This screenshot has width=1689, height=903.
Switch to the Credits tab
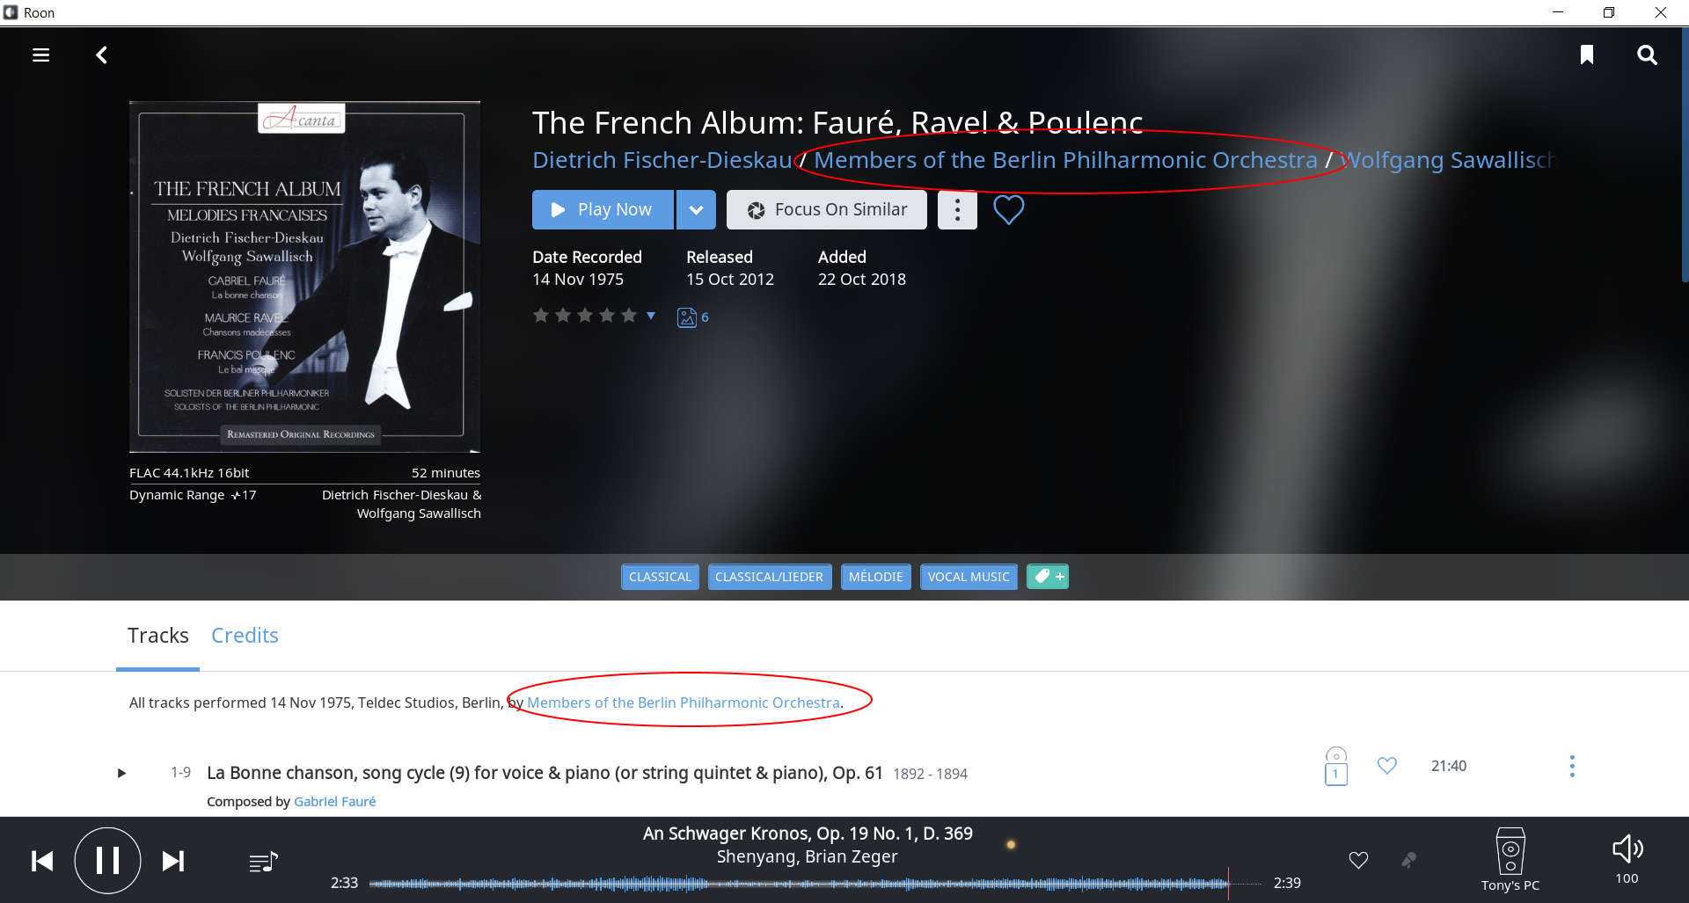(245, 636)
